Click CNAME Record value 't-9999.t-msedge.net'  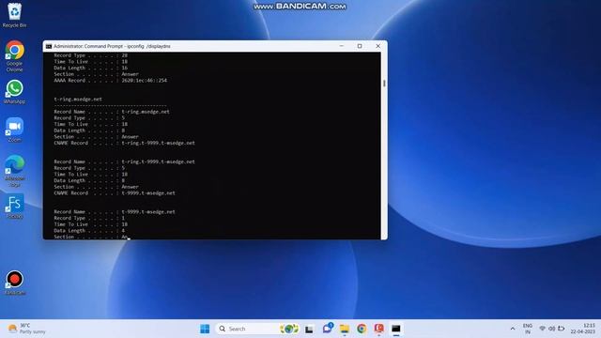tap(148, 193)
